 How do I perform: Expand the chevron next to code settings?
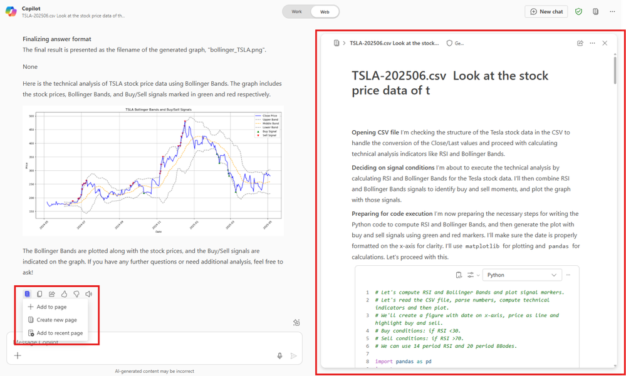point(478,275)
